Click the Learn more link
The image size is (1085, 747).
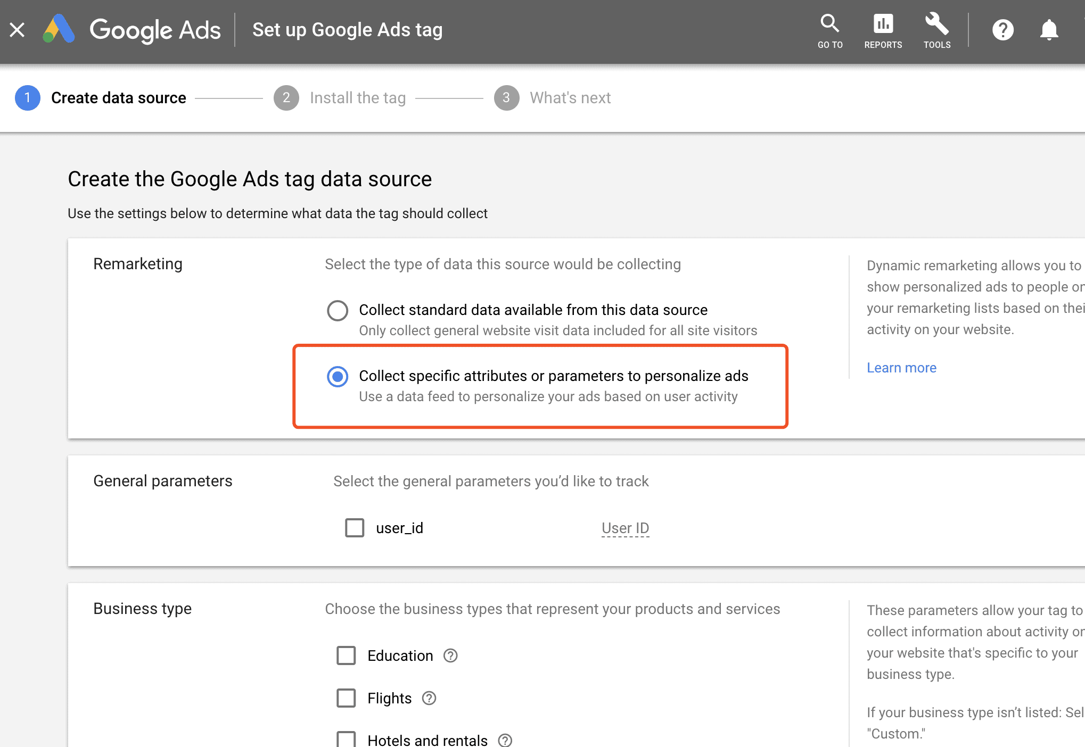[901, 367]
